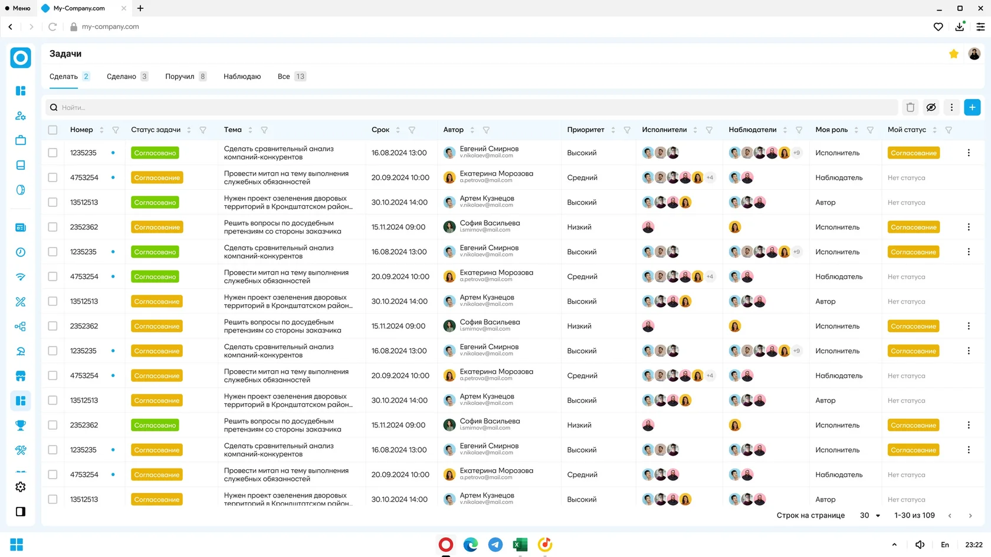Open the hierarchy tree icon in the sidebar
This screenshot has width=991, height=557.
[x=21, y=327]
